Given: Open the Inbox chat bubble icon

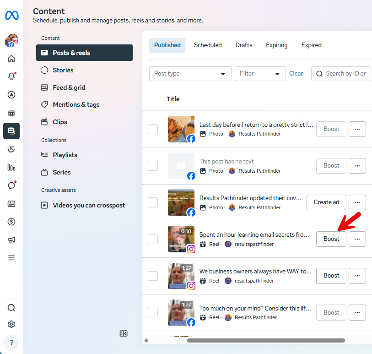Looking at the screenshot, I should click(11, 185).
